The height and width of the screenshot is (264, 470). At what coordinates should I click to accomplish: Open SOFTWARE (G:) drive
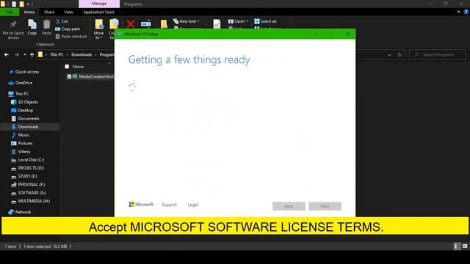pyautogui.click(x=32, y=193)
